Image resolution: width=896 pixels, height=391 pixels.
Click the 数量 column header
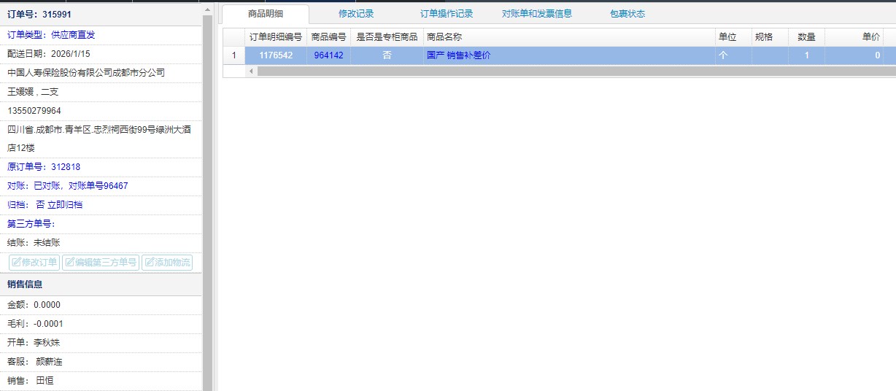tap(806, 37)
